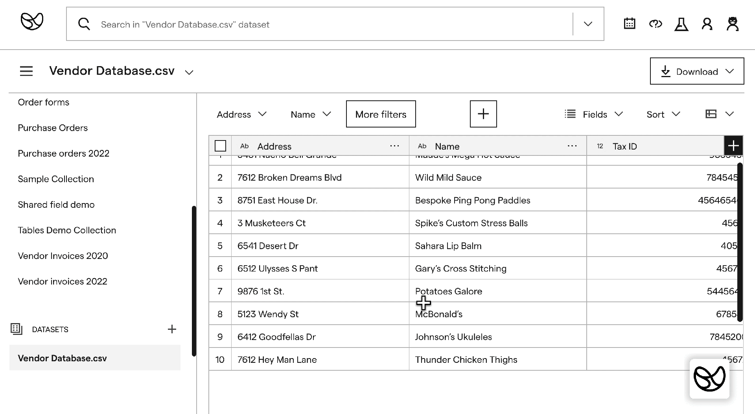Viewport: 755px width, 414px height.
Task: Click the butterfly logo in the header
Action: click(x=32, y=21)
